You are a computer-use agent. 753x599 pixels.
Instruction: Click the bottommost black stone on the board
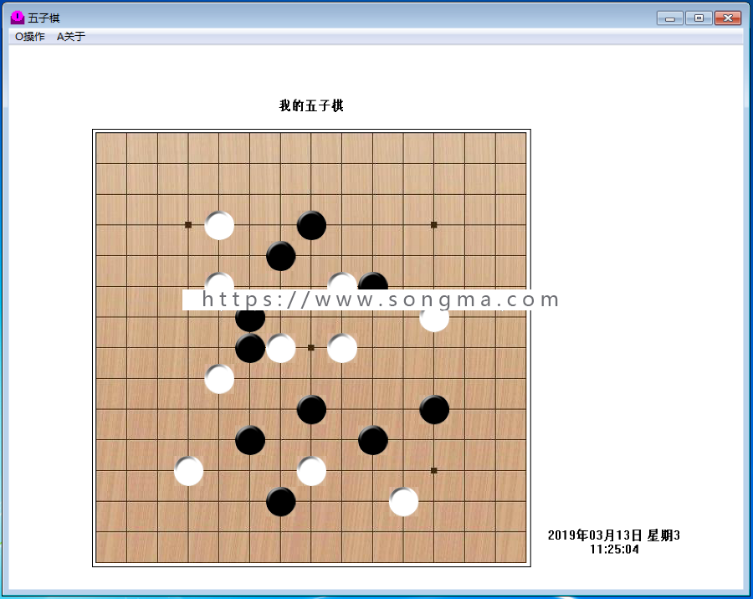[281, 501]
